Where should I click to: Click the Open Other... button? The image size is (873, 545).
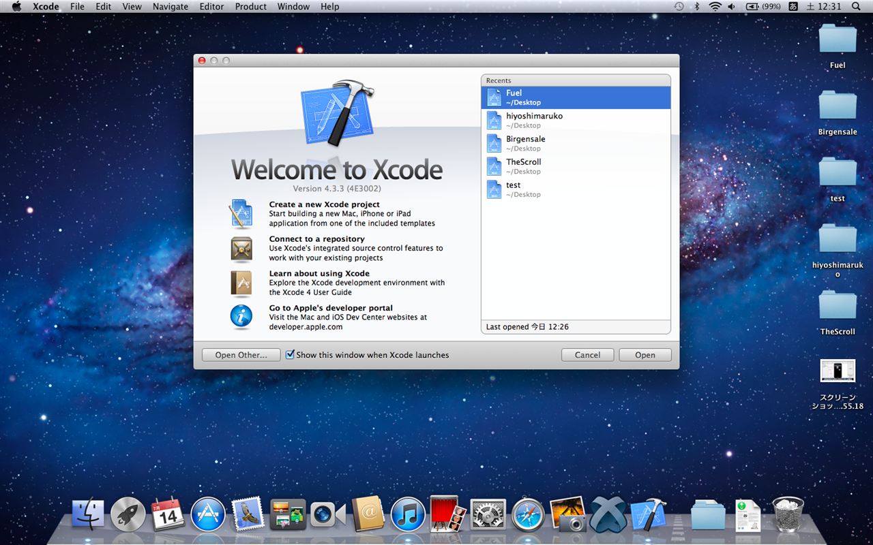click(x=241, y=355)
